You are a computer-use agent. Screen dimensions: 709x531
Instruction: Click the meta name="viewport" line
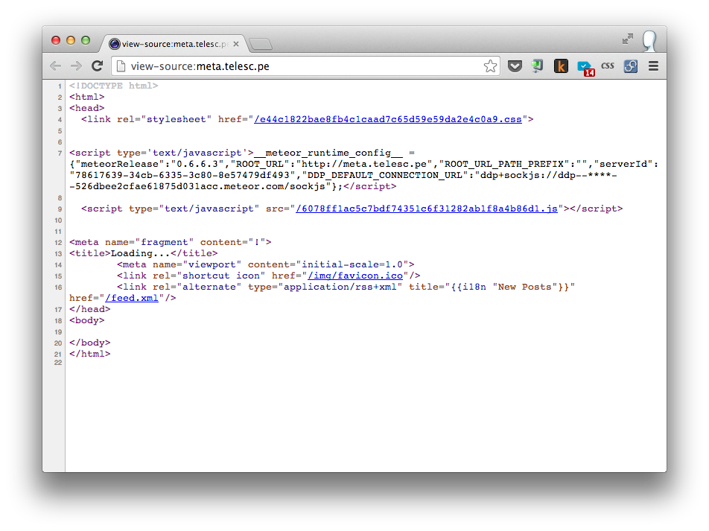tap(265, 264)
